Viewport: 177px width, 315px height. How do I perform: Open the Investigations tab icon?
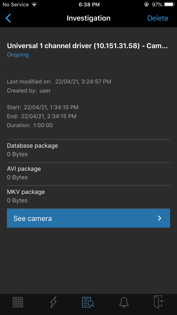88,302
